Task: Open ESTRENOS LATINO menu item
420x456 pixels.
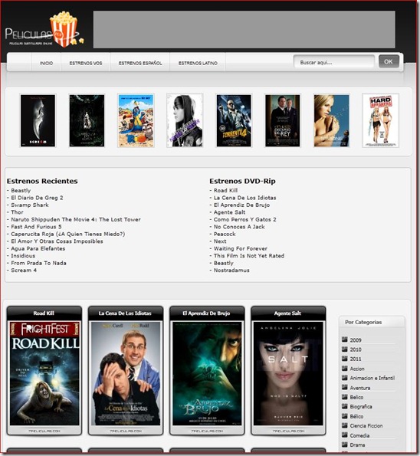Action: tap(198, 63)
